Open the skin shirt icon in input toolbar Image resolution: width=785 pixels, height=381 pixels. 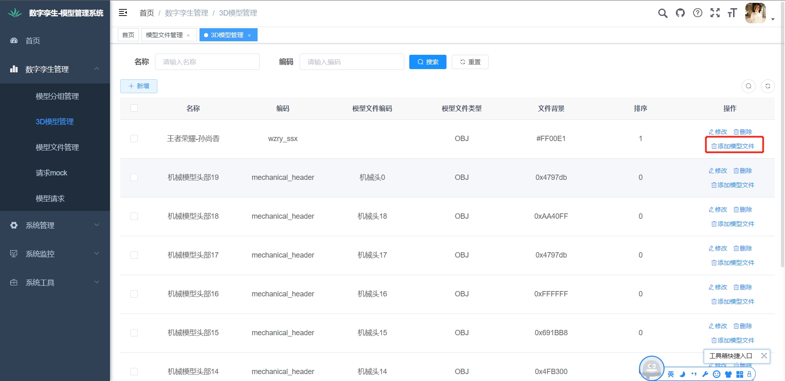click(x=728, y=374)
